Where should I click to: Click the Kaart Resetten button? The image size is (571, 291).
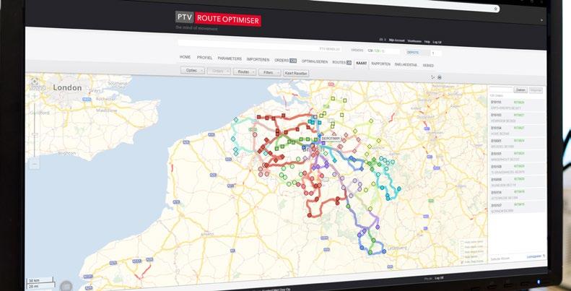(x=296, y=74)
